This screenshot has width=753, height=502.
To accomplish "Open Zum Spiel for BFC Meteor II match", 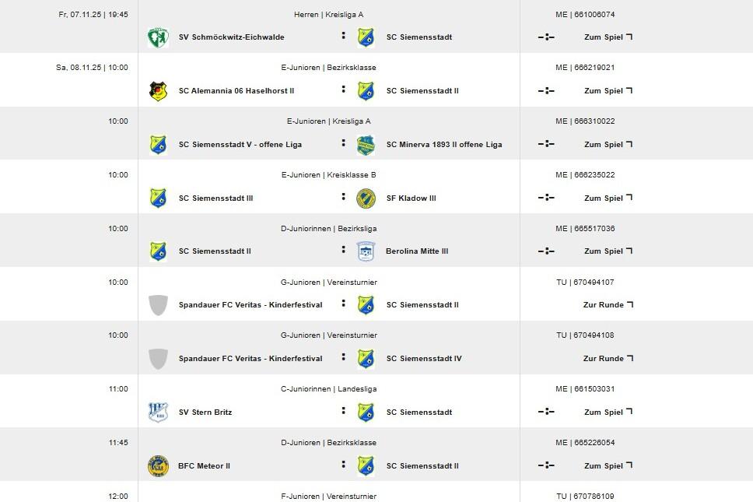I will pyautogui.click(x=608, y=466).
